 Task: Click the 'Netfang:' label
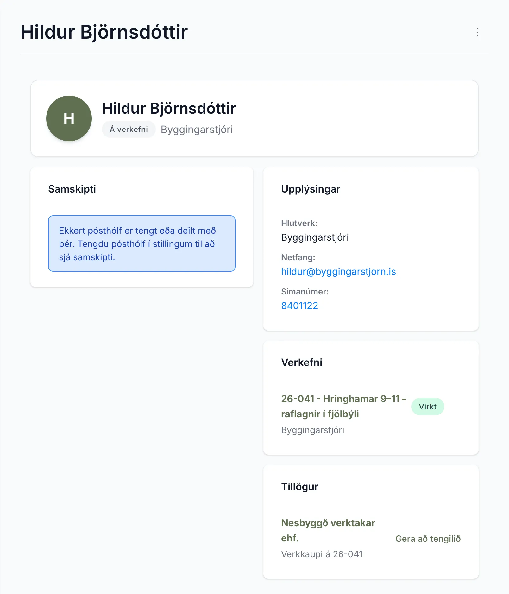(298, 257)
